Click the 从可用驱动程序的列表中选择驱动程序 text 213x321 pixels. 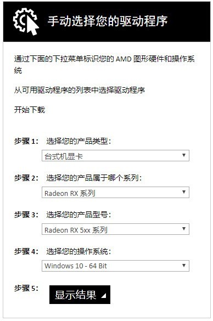coord(80,90)
